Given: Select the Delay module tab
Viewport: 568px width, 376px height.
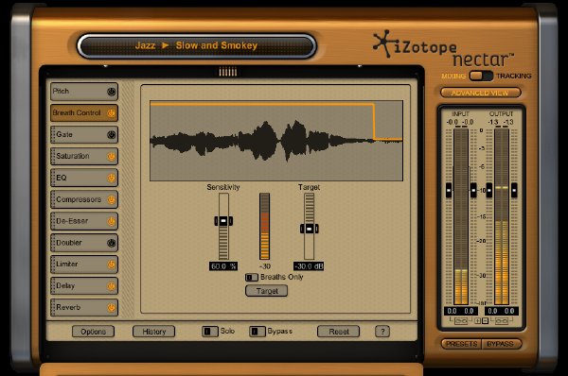Looking at the screenshot, I should pyautogui.click(x=84, y=286).
